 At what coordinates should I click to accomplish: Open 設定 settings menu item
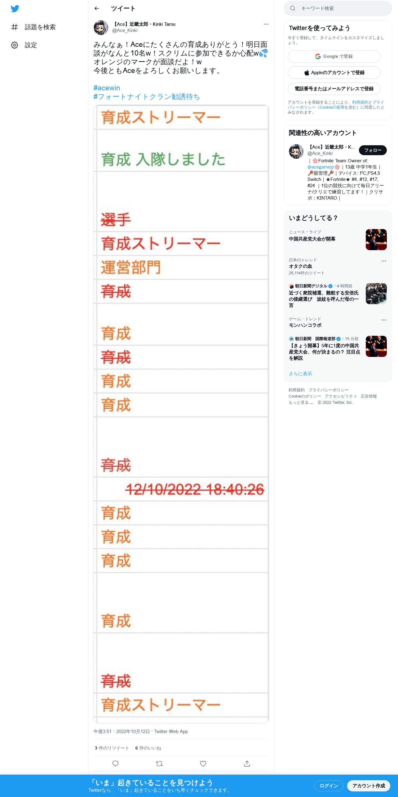click(24, 45)
